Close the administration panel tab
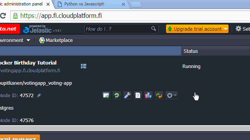 pyautogui.click(x=48, y=4)
